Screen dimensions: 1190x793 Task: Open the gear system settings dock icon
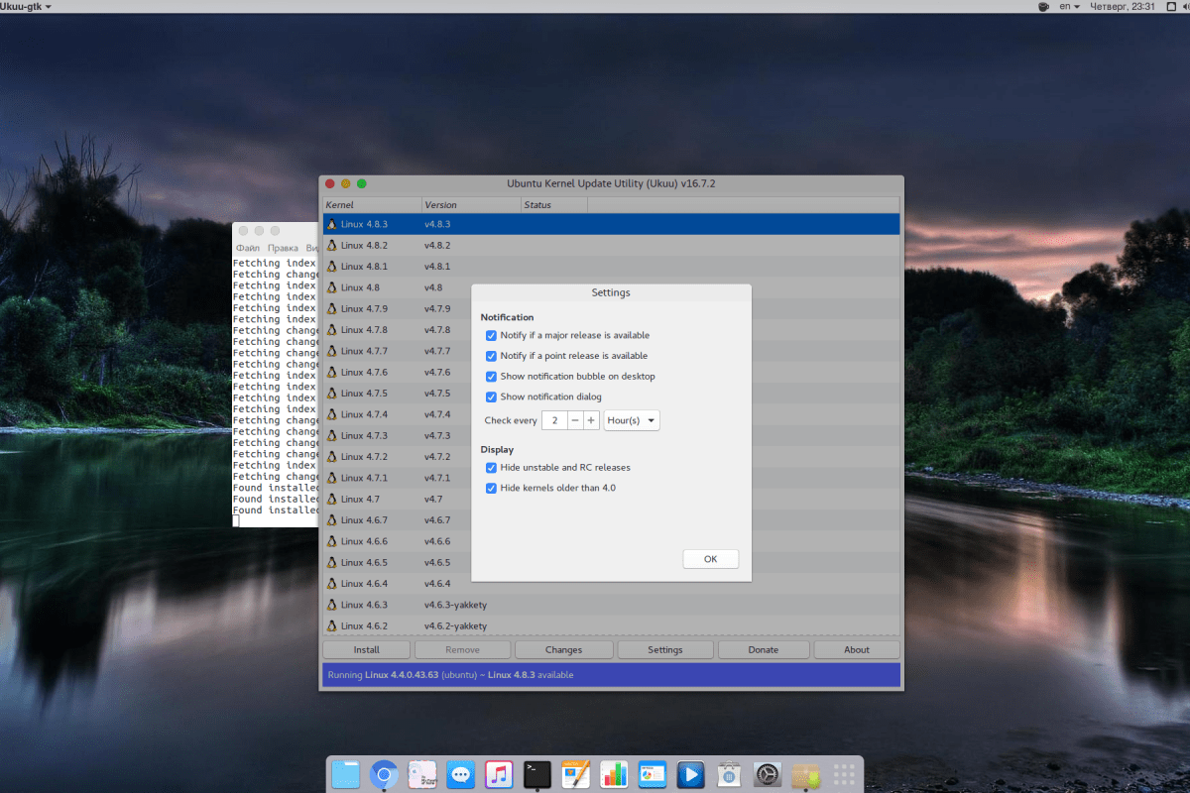pyautogui.click(x=768, y=774)
